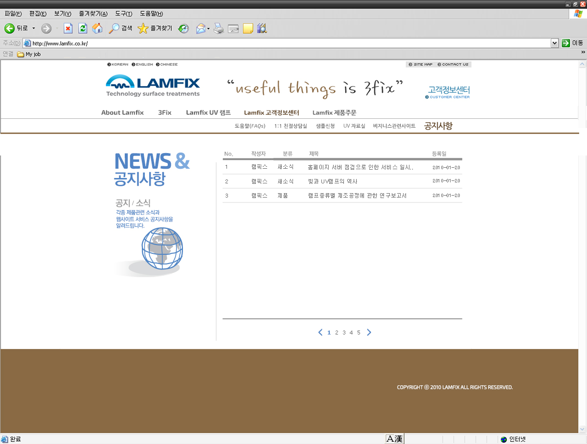
Task: Go to page 3 of notices
Action: (x=344, y=333)
